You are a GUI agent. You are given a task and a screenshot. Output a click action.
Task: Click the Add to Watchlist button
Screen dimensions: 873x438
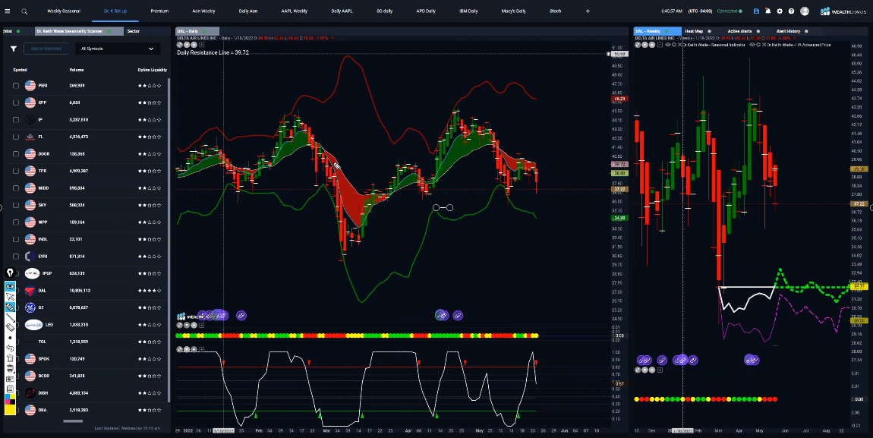click(x=45, y=49)
